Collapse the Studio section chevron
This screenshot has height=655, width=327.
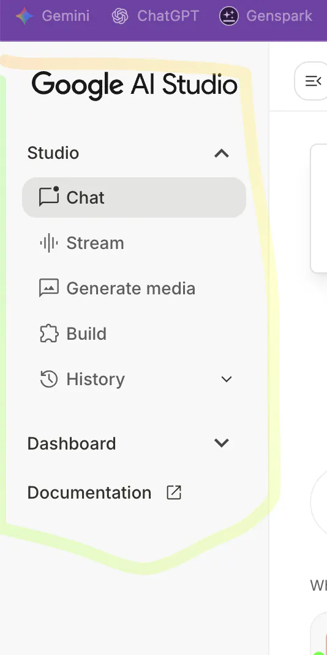point(222,153)
